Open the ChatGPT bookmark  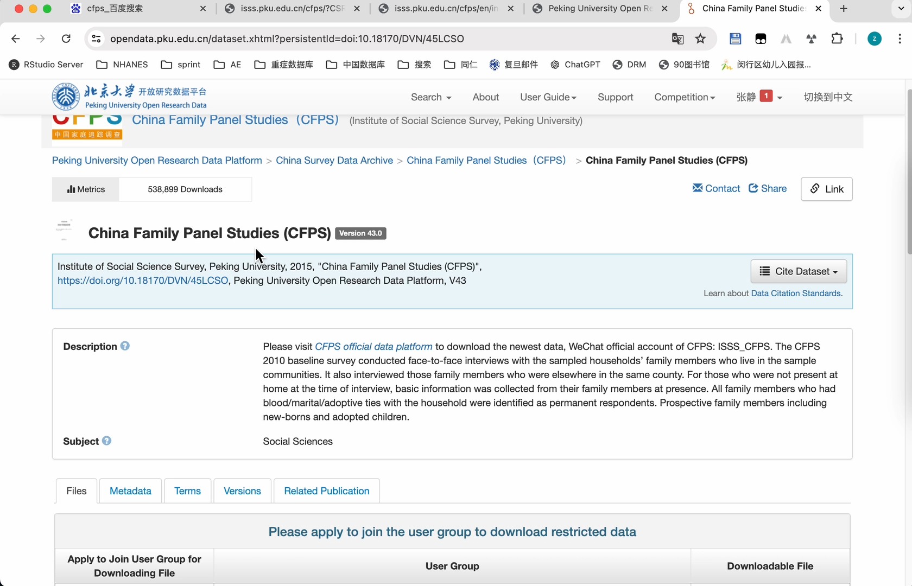(575, 65)
